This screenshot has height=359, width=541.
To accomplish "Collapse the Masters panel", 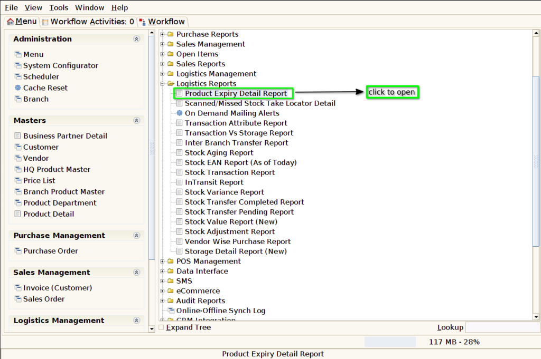I will (137, 121).
